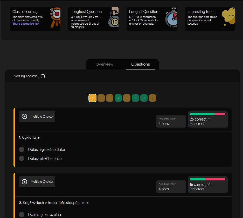Click Multiple Choice icon on question 2
243x218 pixels.
click(24, 182)
